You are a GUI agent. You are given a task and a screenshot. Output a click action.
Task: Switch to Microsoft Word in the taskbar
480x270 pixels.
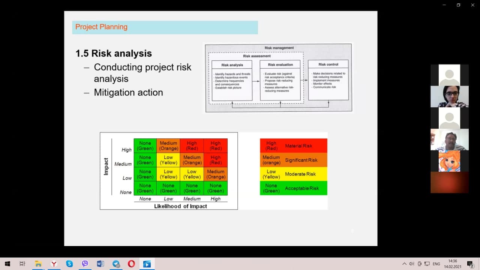(x=100, y=264)
